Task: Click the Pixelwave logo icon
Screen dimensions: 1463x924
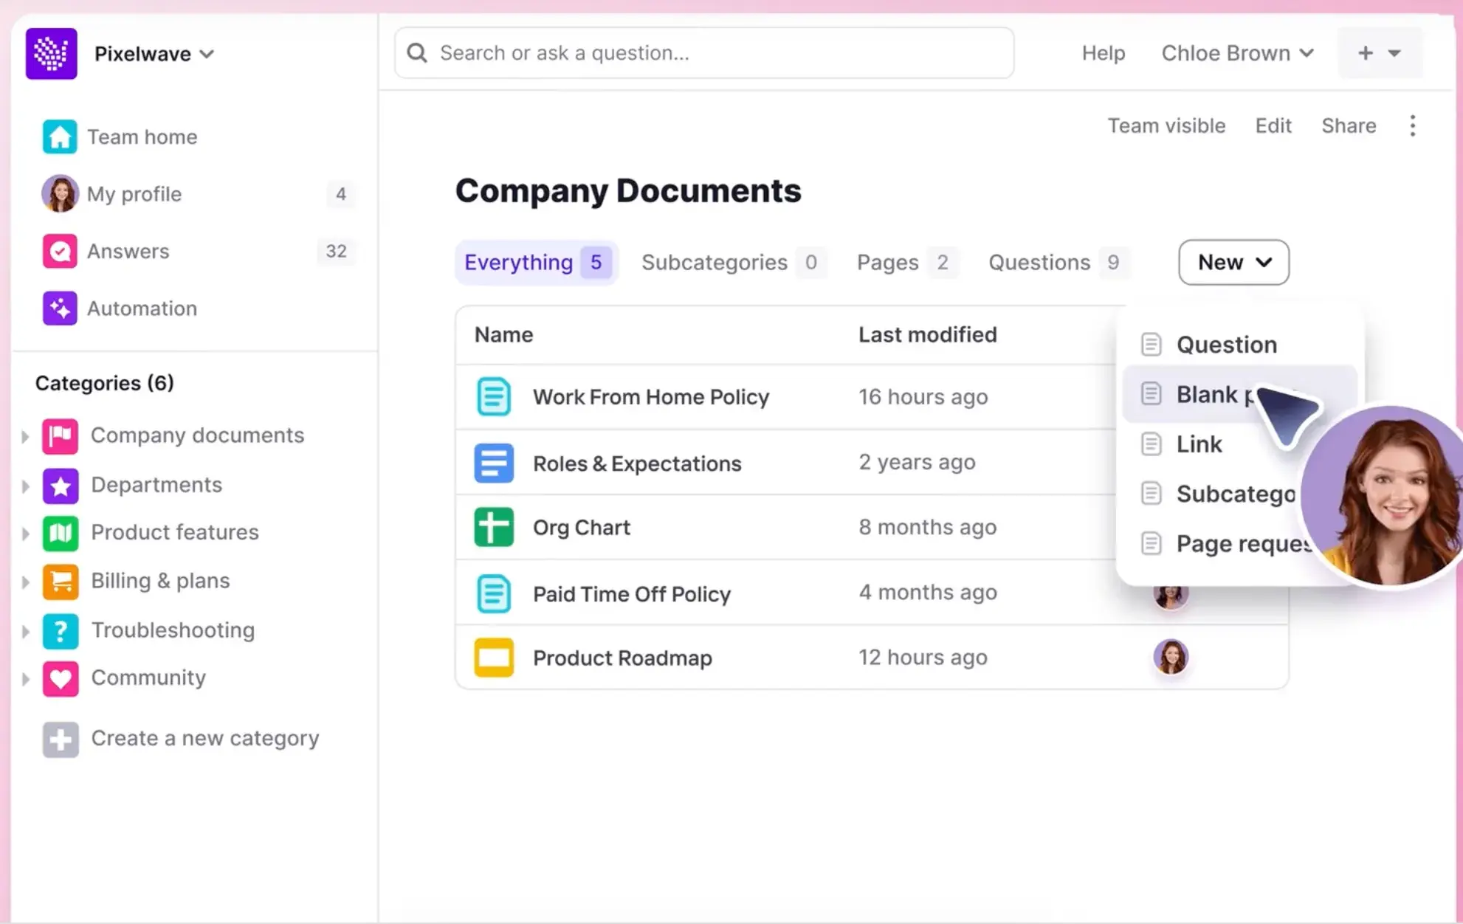Action: pos(51,53)
